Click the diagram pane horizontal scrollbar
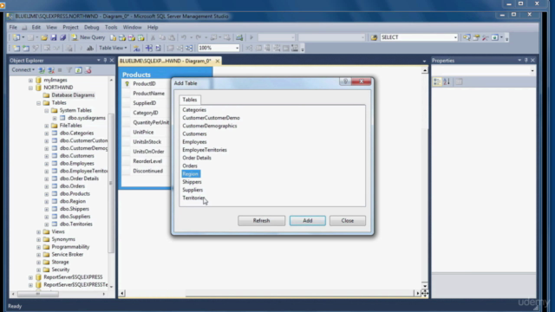 click(270, 293)
